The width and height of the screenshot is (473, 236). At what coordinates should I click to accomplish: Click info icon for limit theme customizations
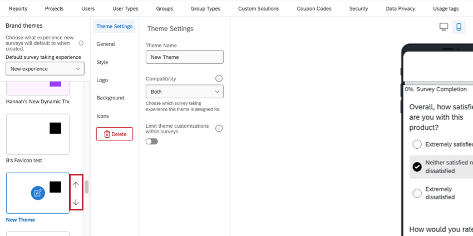219,128
